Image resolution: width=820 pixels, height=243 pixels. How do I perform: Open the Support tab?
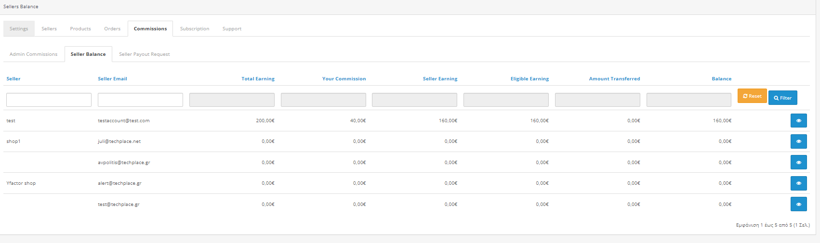pos(232,28)
